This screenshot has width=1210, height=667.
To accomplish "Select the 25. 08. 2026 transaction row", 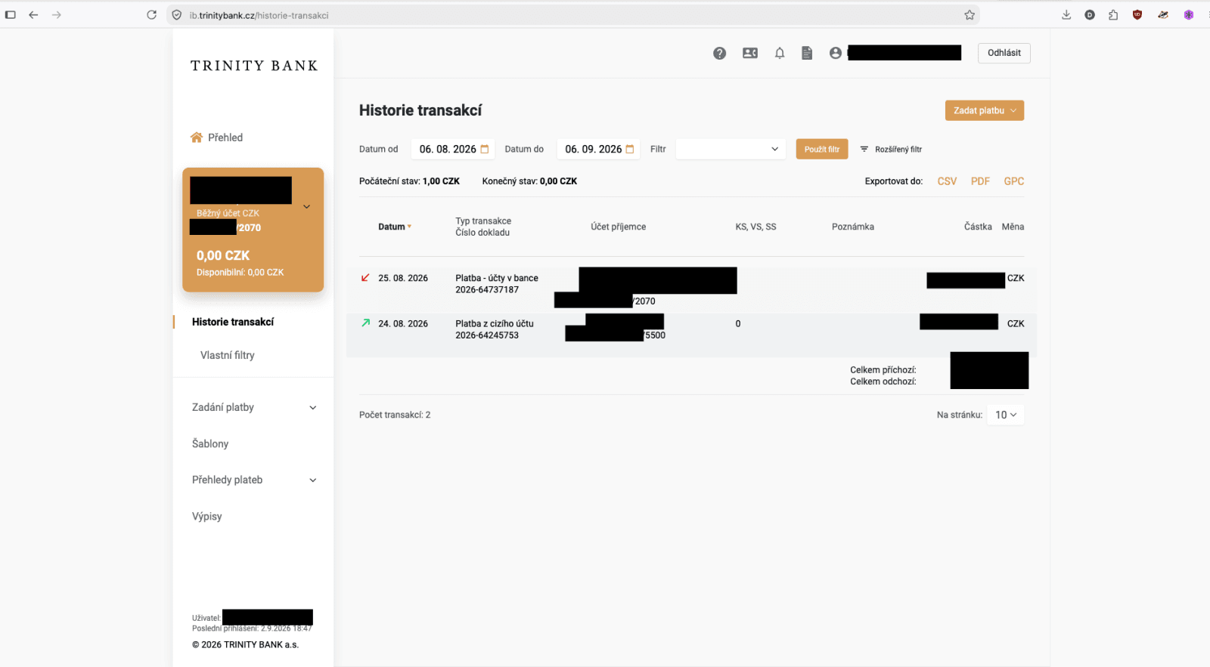I will click(691, 289).
